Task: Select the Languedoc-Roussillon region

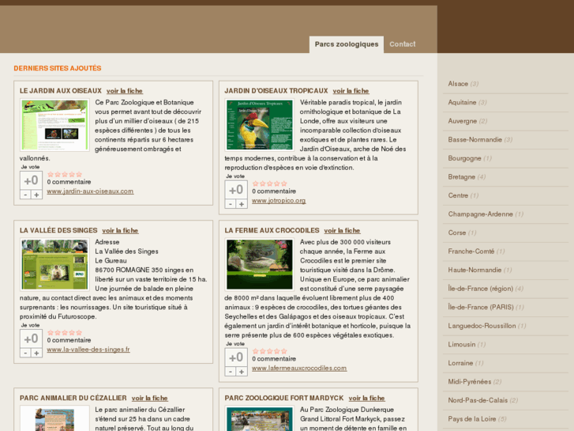Action: pyautogui.click(x=482, y=326)
